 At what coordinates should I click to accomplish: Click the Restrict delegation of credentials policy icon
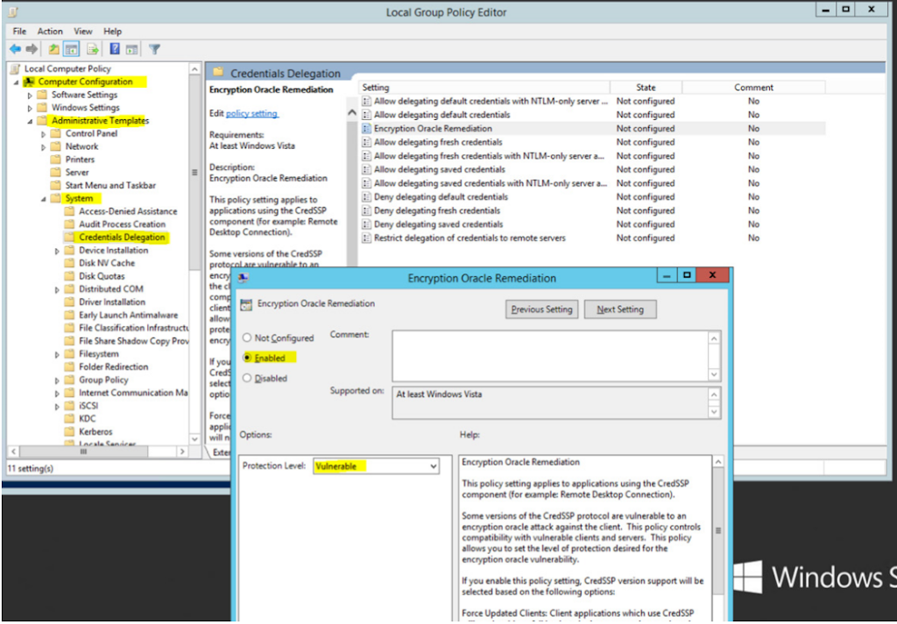tap(367, 238)
